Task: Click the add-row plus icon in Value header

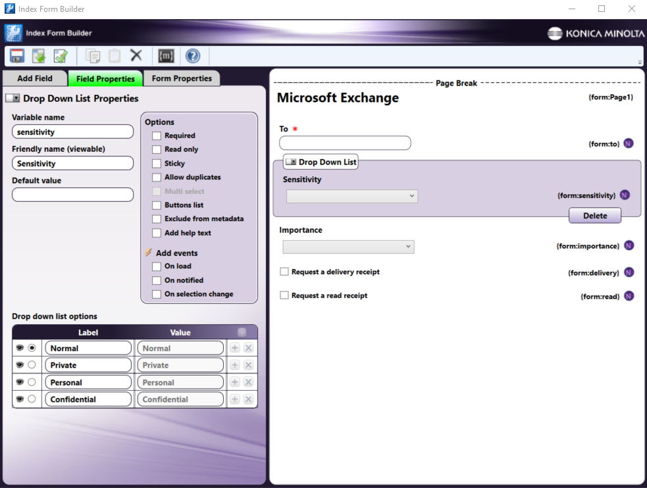Action: [242, 332]
